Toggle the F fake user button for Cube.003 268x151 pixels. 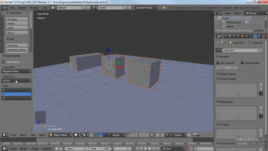(261, 50)
